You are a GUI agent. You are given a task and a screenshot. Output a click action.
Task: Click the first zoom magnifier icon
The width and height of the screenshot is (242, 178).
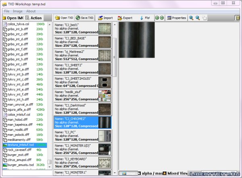point(191,18)
